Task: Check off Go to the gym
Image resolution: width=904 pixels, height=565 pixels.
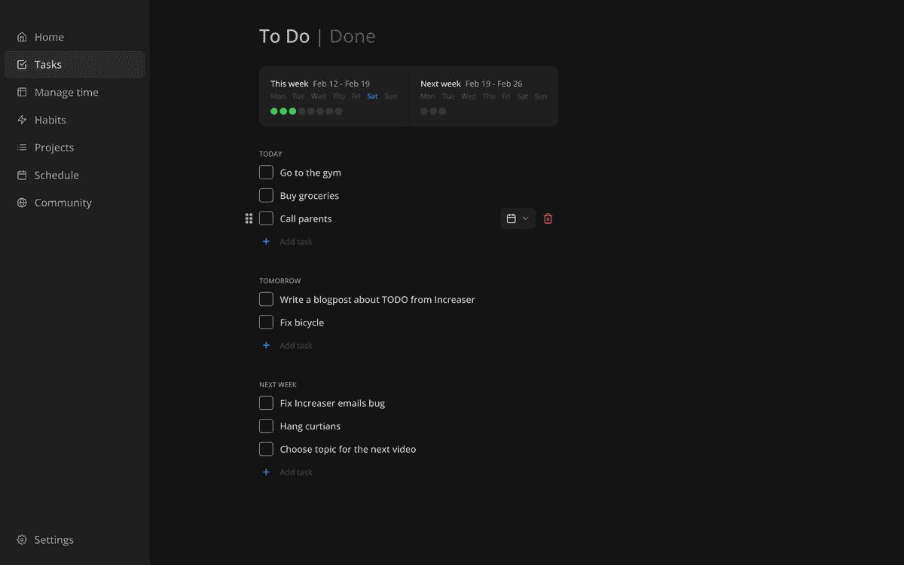Action: click(266, 173)
